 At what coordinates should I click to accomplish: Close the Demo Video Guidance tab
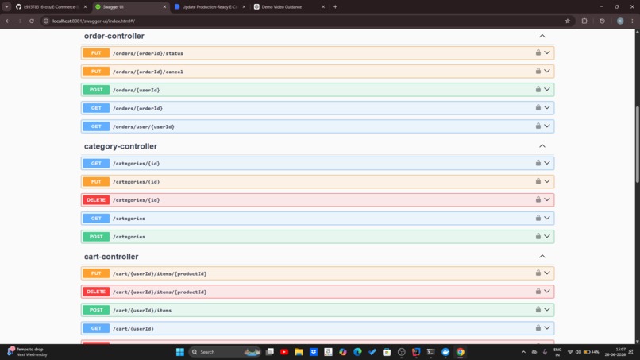(x=323, y=7)
